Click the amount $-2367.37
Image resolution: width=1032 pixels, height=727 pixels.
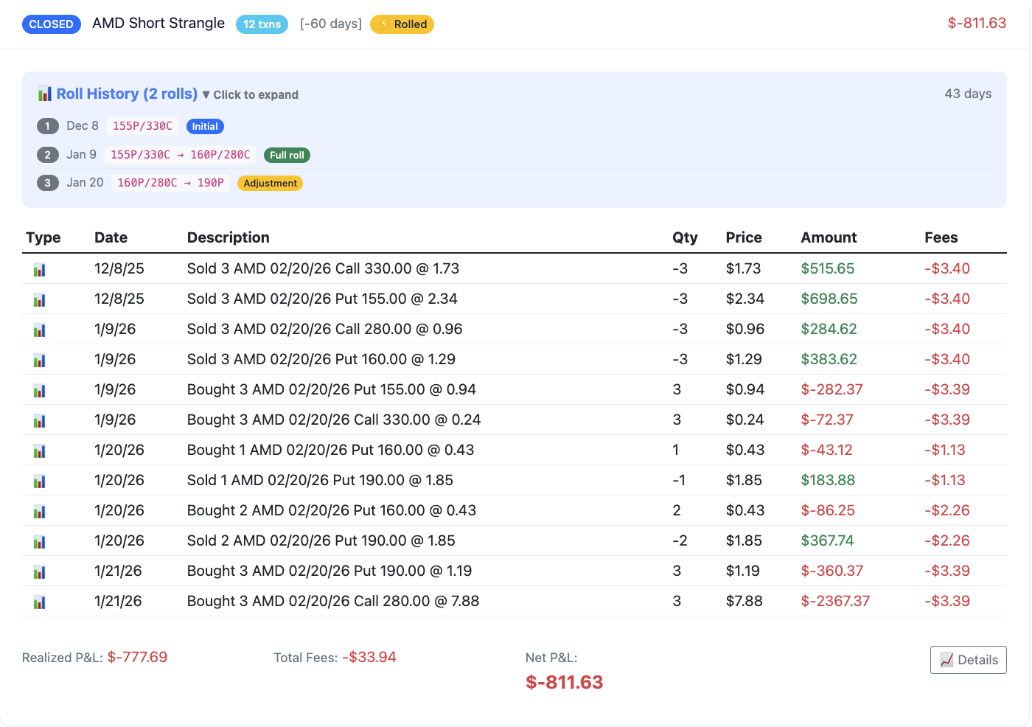point(835,601)
